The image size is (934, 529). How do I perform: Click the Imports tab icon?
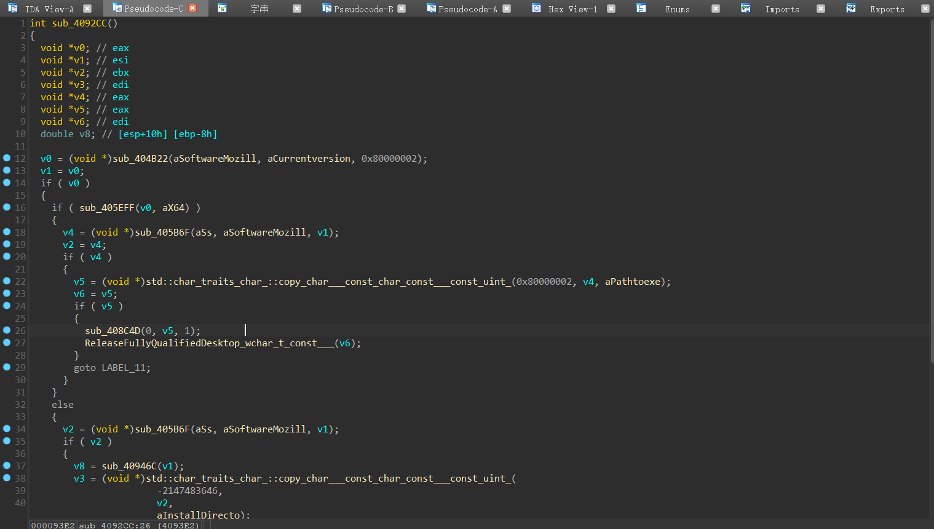pos(745,9)
